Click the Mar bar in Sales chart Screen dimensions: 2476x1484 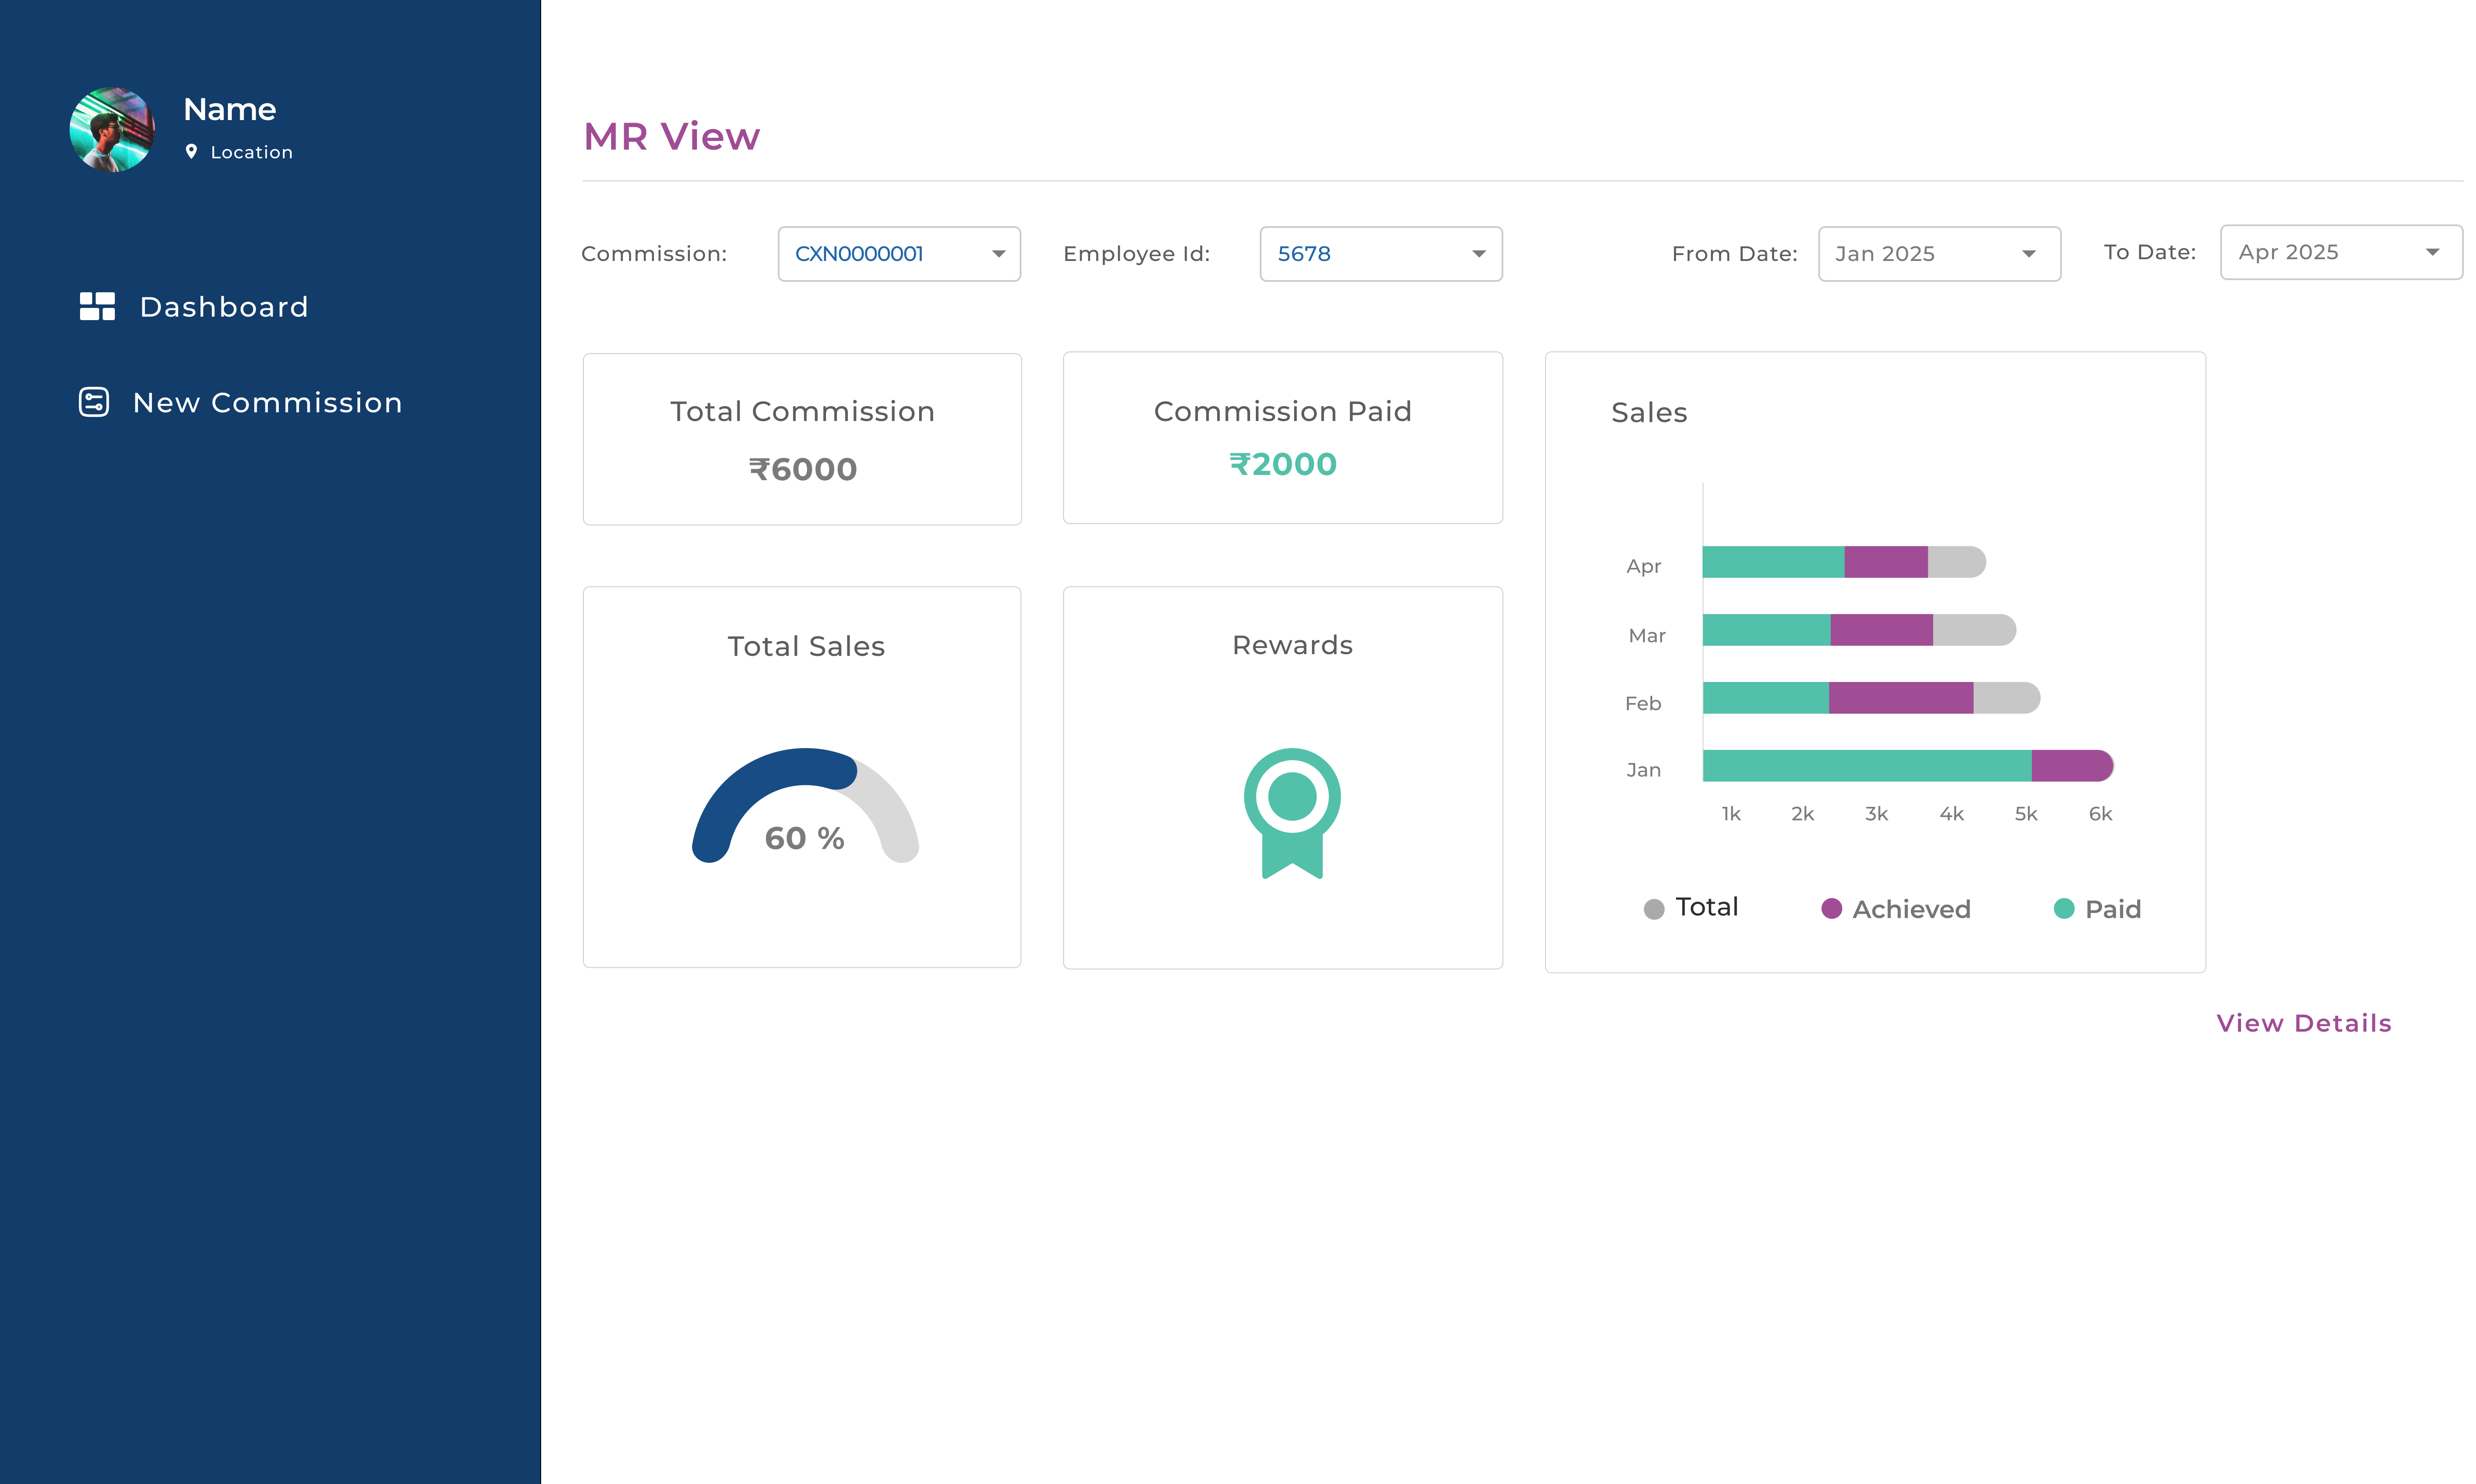point(1859,630)
